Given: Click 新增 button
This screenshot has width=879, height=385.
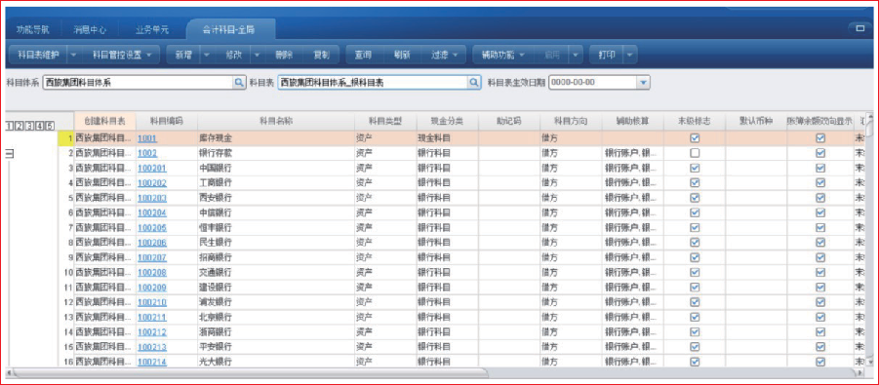Looking at the screenshot, I should pyautogui.click(x=183, y=55).
